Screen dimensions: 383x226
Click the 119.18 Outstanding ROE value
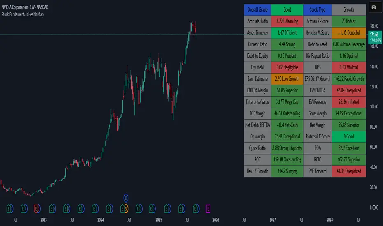tap(287, 160)
